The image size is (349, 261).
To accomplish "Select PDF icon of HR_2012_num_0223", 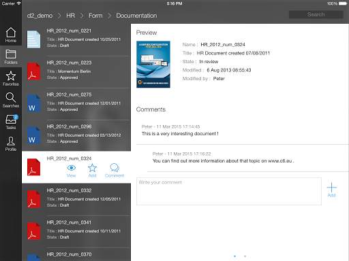I will coord(33,71).
